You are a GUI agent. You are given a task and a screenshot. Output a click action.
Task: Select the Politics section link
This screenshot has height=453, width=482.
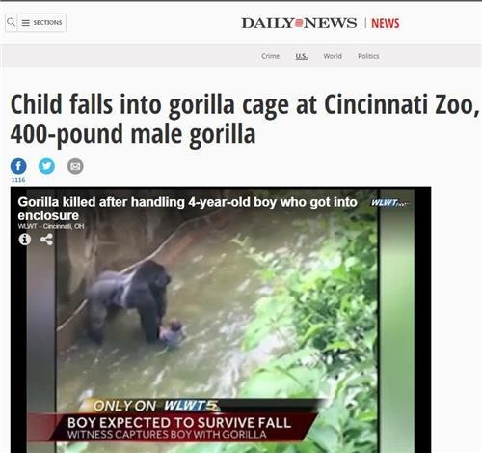tap(368, 56)
